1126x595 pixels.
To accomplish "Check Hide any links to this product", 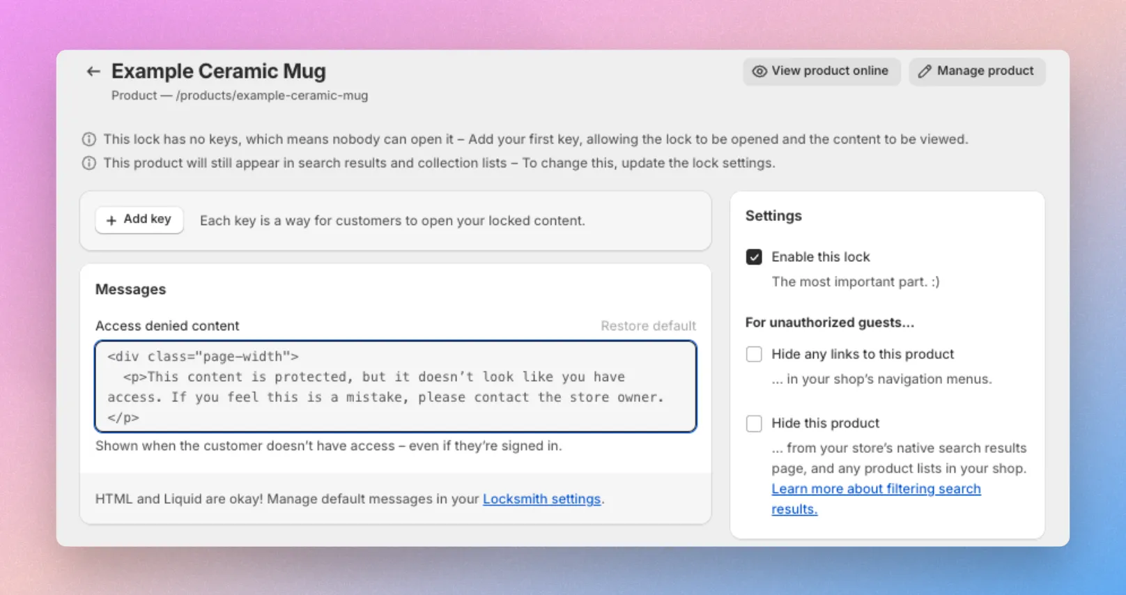I will point(754,354).
